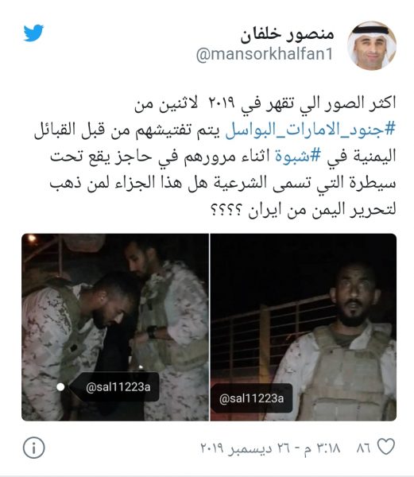View the right photo of bearded soldier
Viewport: 414px width, 477px height.
(x=304, y=327)
